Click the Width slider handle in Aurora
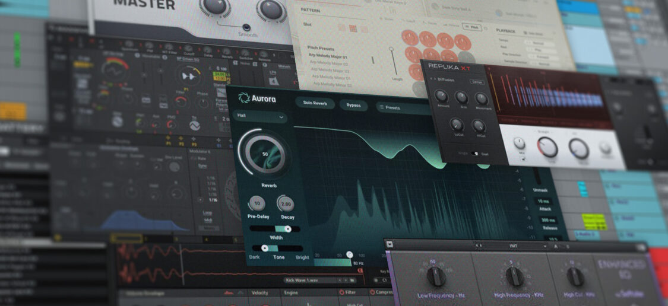The height and width of the screenshot is (306, 668). click(x=288, y=229)
